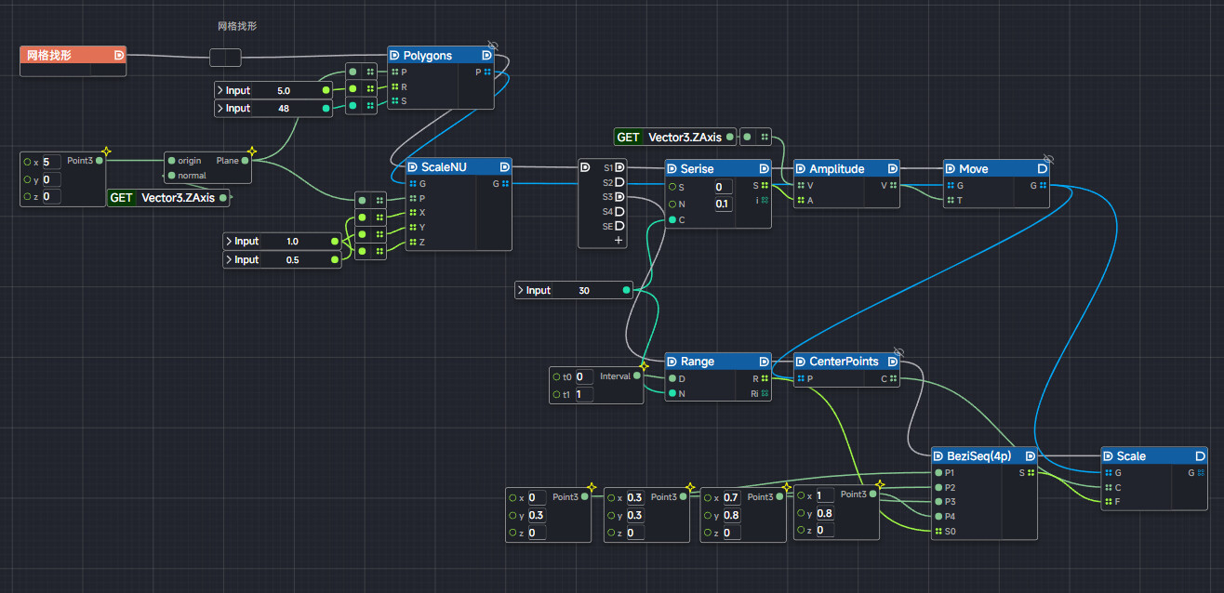
Task: Click the t1 field of the Interval node
Action: pos(583,394)
